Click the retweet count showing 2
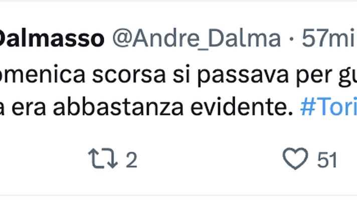This screenshot has height=201, width=357. pos(131,160)
